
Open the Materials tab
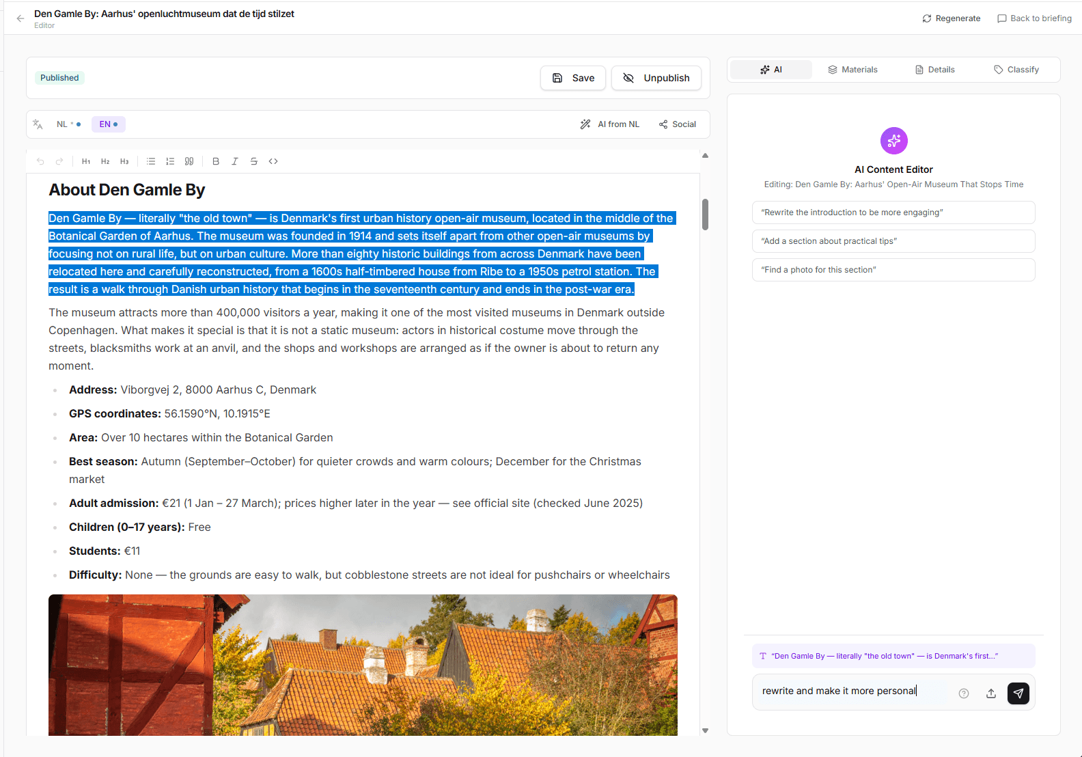click(852, 70)
